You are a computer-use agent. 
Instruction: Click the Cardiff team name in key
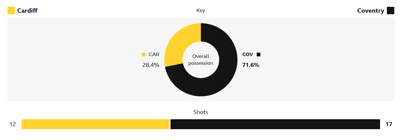click(x=27, y=11)
